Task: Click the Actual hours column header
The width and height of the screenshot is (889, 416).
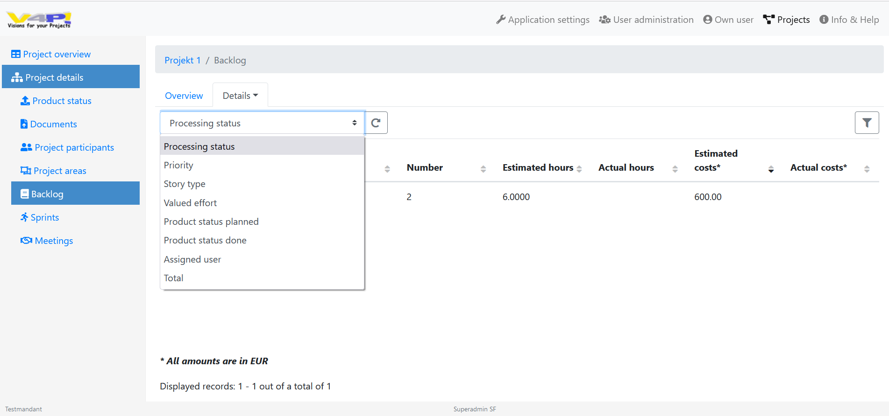Action: 626,167
